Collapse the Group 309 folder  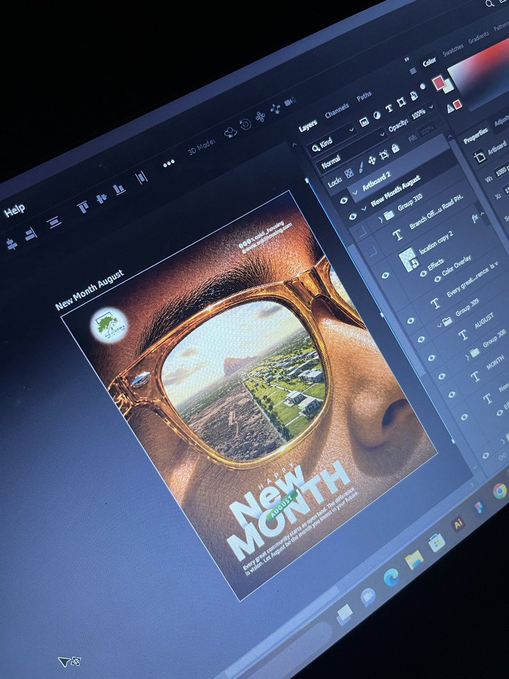pos(438,326)
